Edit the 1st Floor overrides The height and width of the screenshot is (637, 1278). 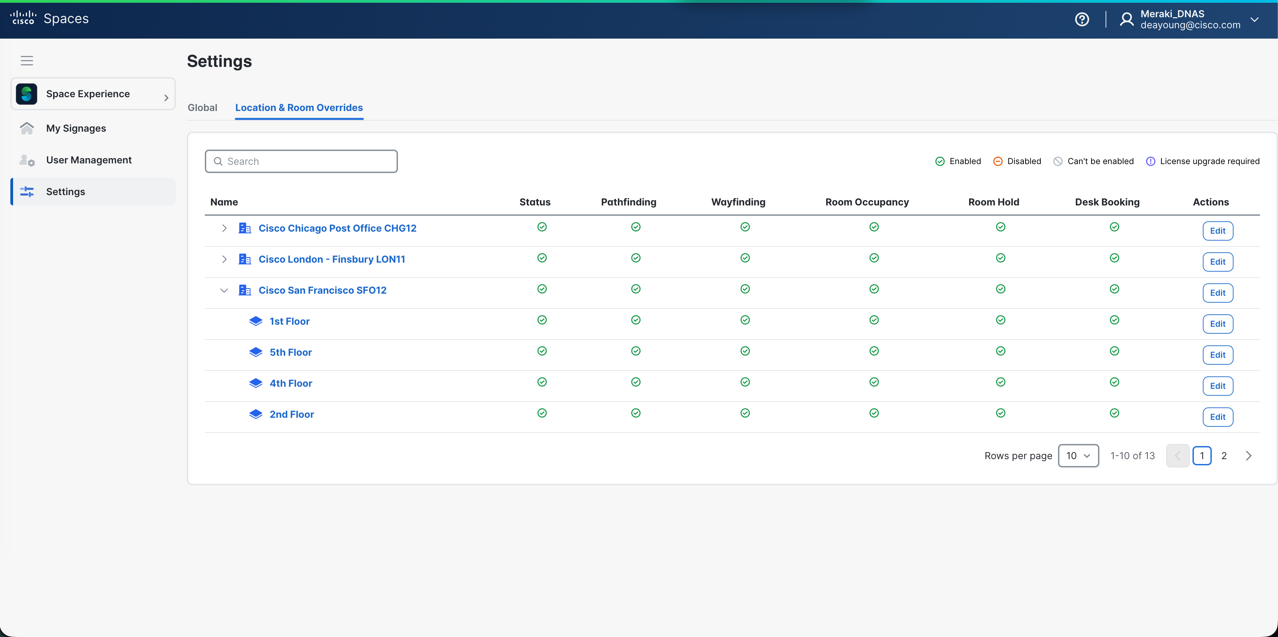1217,324
